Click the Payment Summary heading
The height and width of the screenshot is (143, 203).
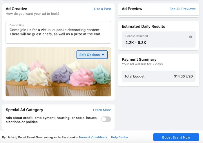click(x=139, y=59)
